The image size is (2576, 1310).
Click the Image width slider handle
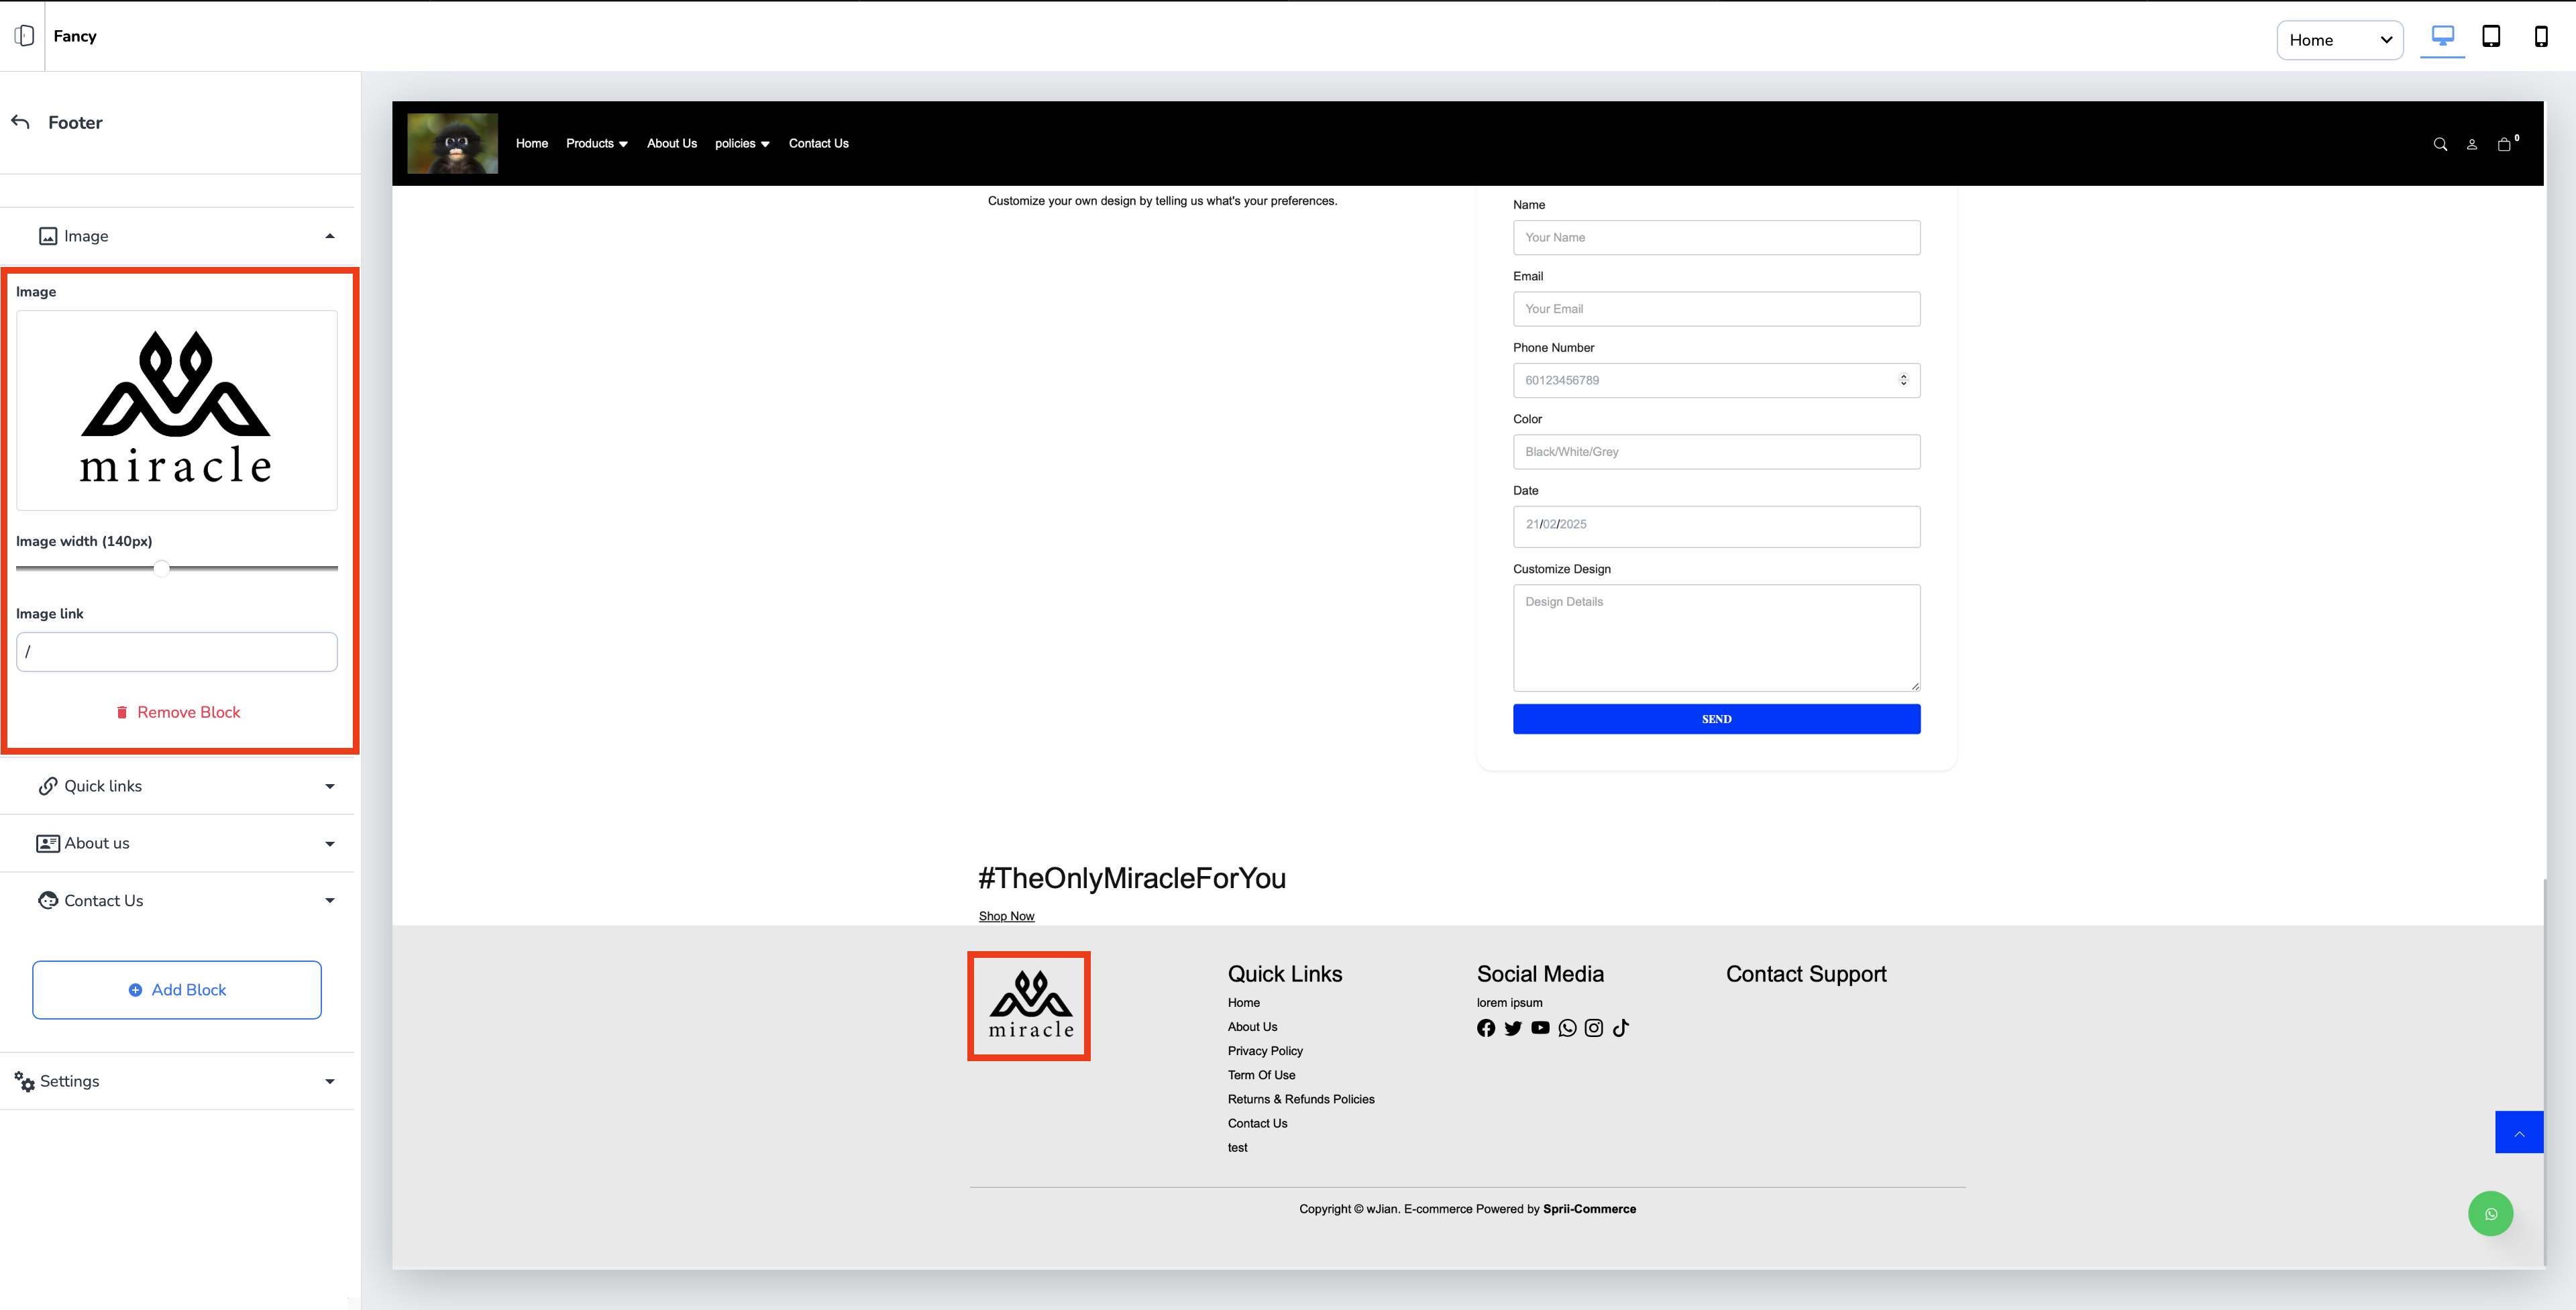click(x=161, y=568)
